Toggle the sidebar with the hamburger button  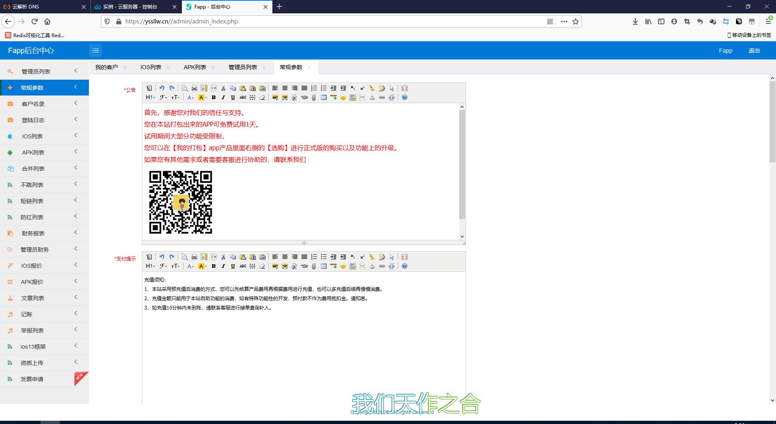pyautogui.click(x=95, y=51)
